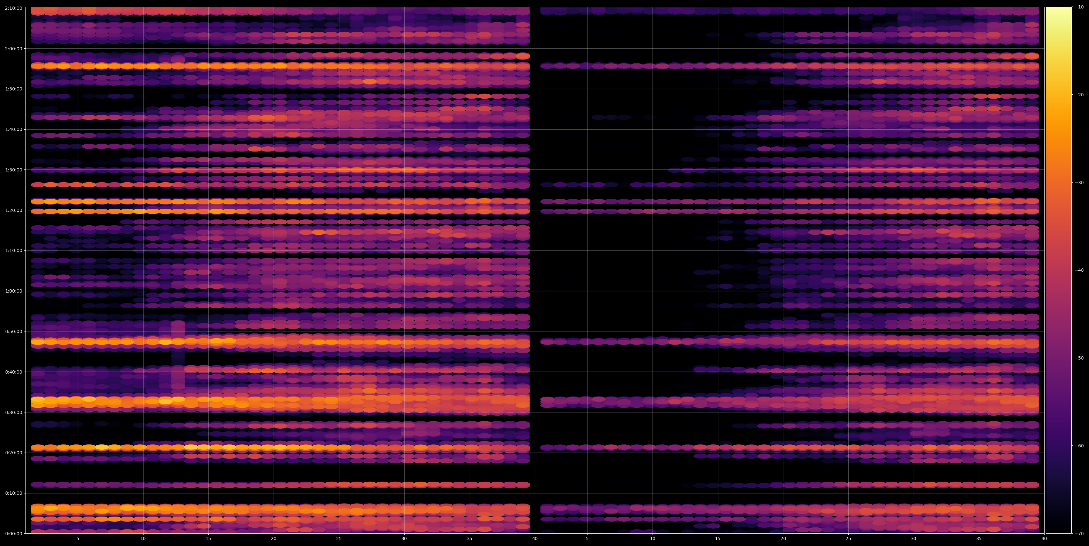The width and height of the screenshot is (1089, 546).
Task: Click x-axis label 20 of right heatmap
Action: (783, 539)
